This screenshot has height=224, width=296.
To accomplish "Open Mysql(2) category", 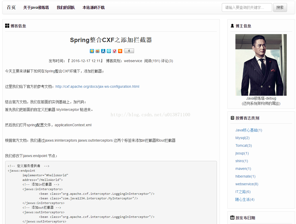I will (242, 138).
